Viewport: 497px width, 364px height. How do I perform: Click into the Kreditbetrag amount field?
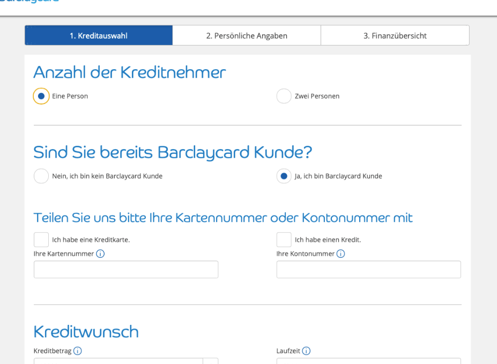118,361
